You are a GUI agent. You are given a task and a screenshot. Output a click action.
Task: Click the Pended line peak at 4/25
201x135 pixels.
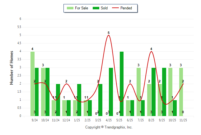tap(109, 35)
